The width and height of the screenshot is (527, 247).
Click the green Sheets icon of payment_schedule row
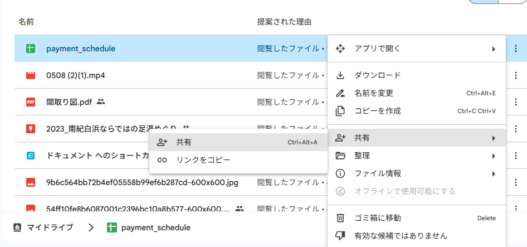31,49
